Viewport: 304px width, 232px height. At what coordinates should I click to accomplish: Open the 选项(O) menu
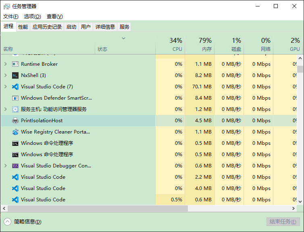(32, 17)
